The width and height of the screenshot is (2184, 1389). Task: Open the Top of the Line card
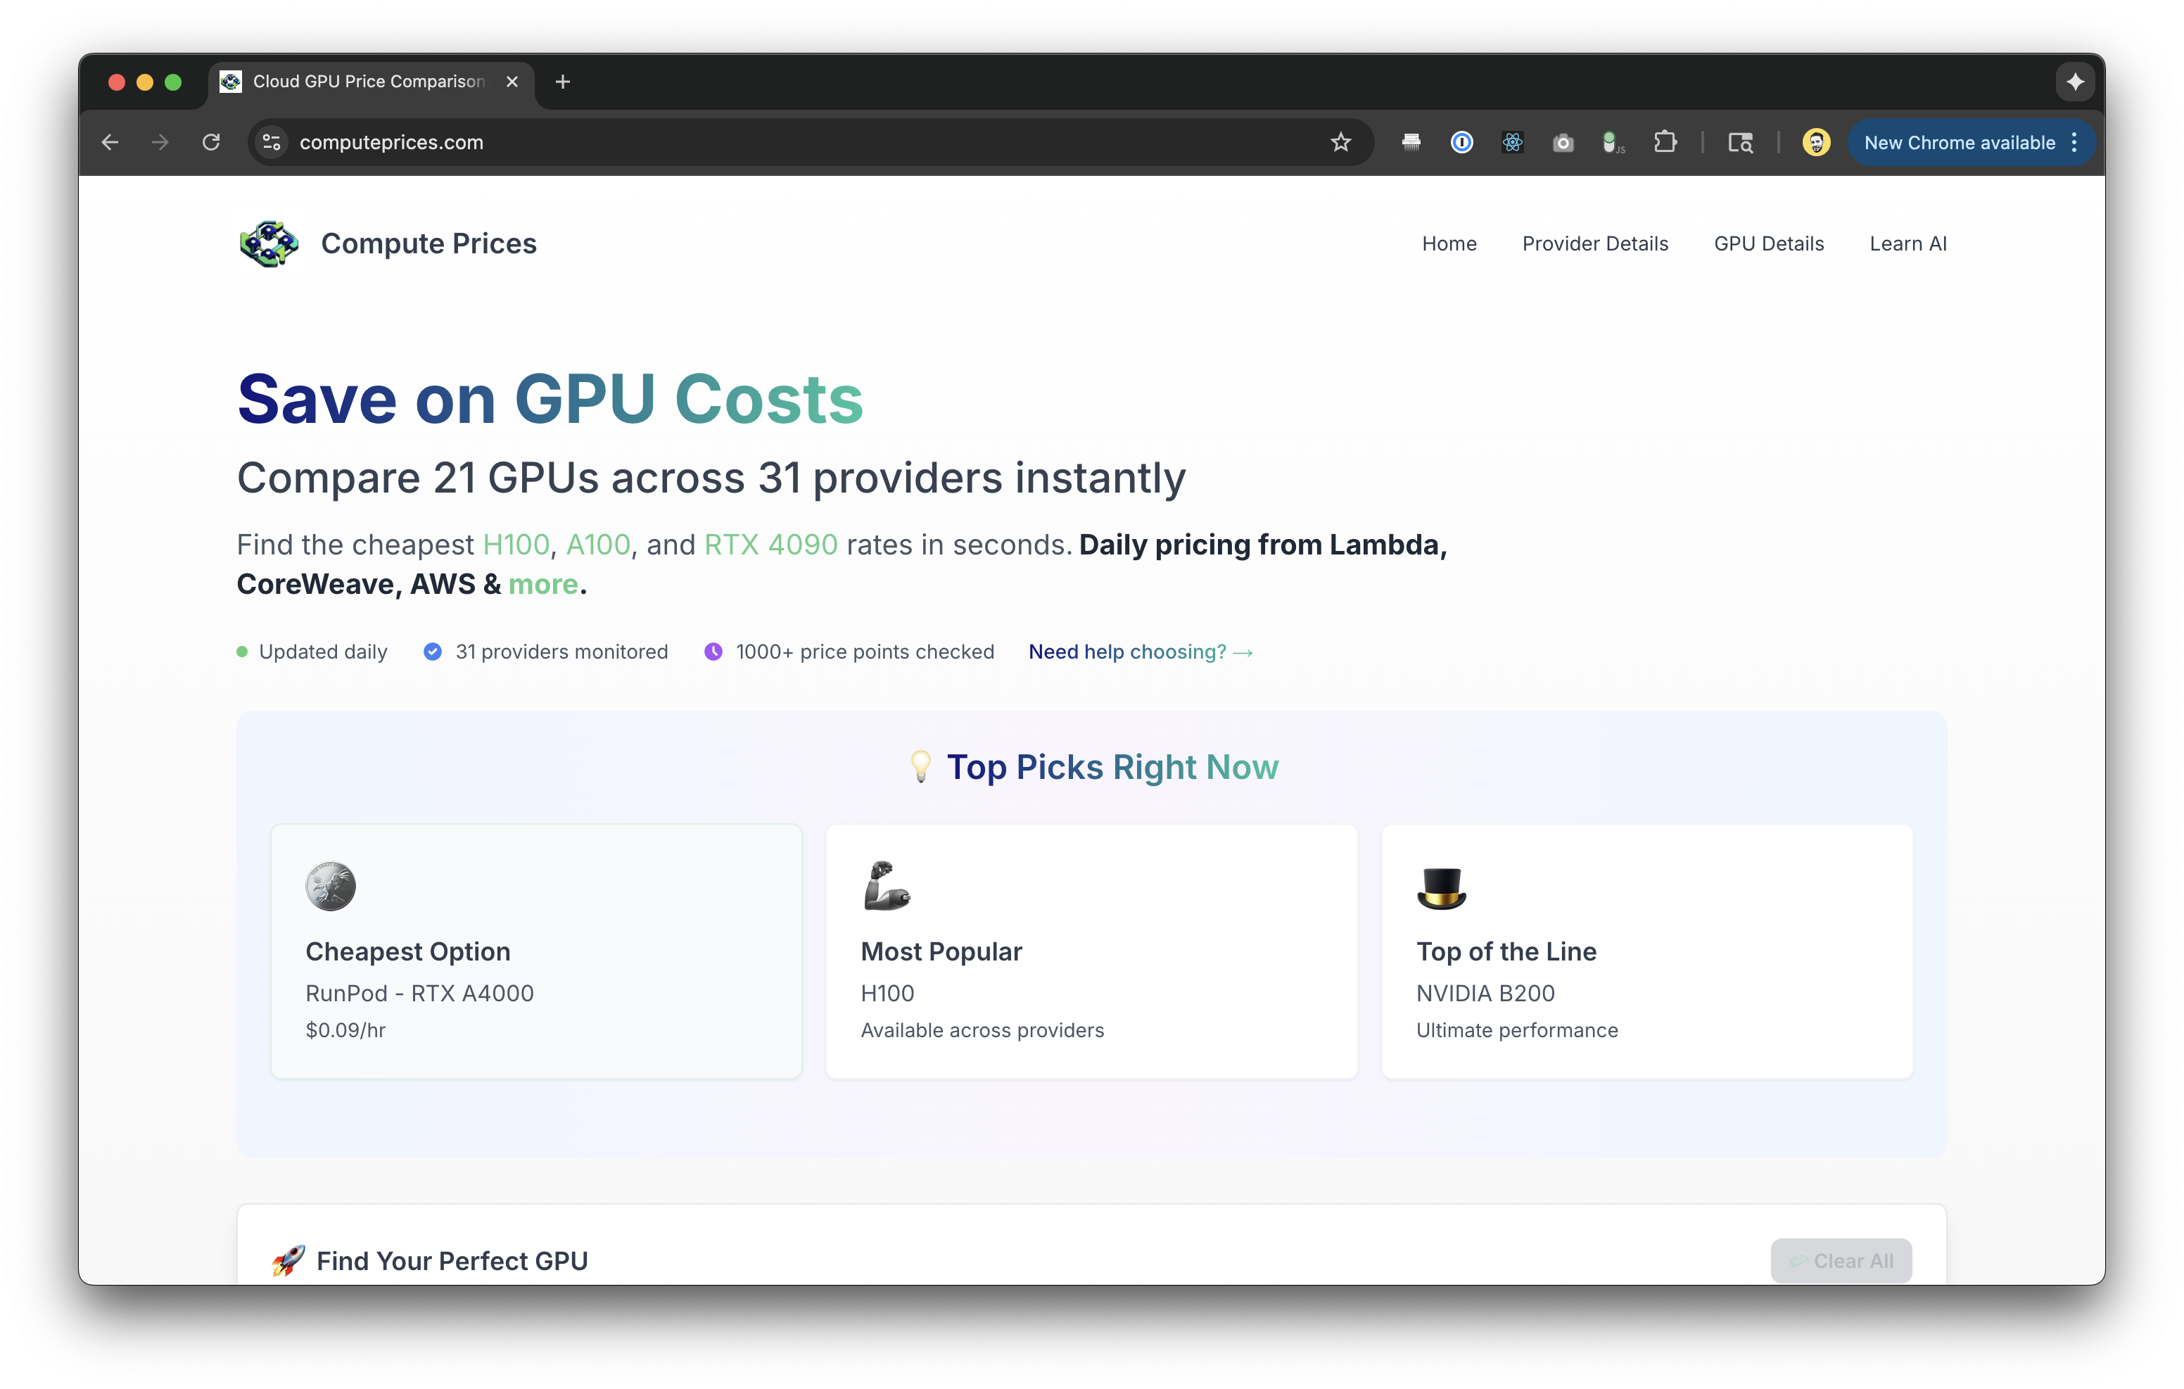click(x=1647, y=951)
